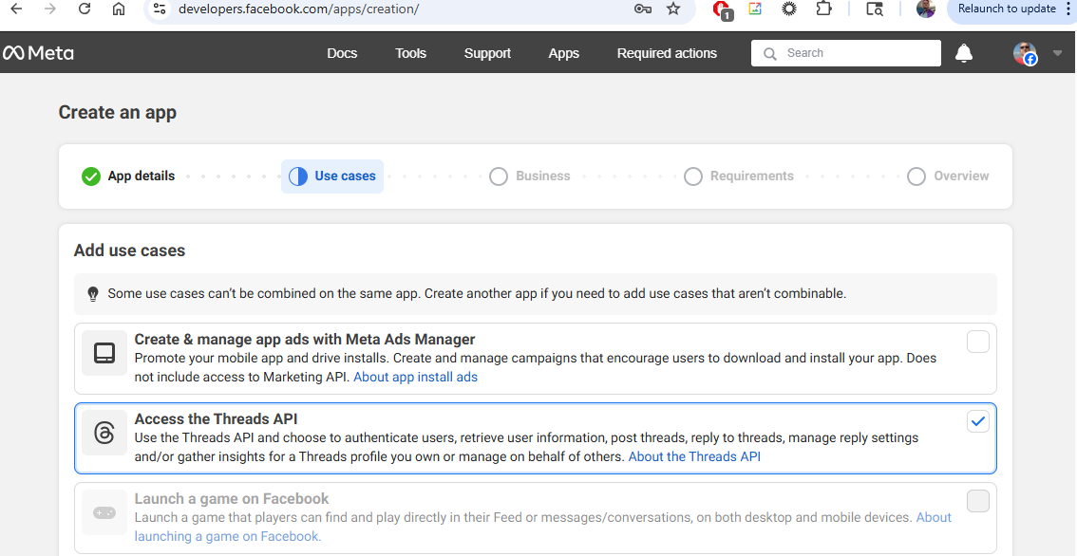This screenshot has width=1077, height=556.
Task: Expand the account dropdown arrow
Action: tap(1057, 53)
